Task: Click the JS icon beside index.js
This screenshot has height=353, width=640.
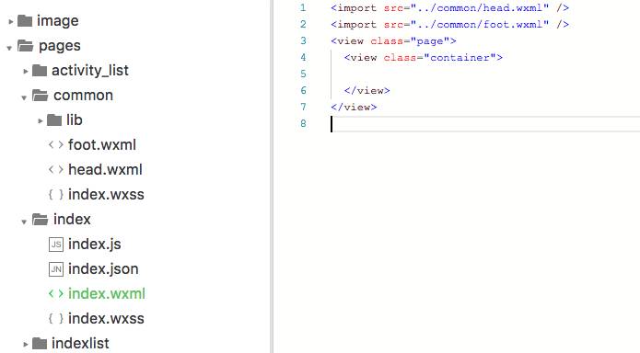Action: [x=56, y=245]
